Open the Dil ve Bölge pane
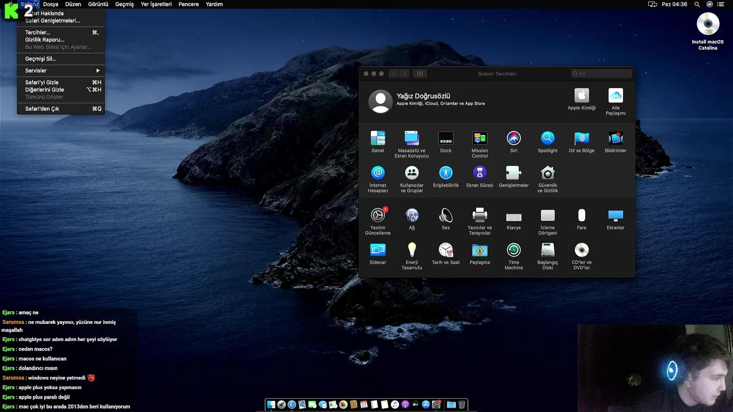The image size is (733, 412). point(581,142)
